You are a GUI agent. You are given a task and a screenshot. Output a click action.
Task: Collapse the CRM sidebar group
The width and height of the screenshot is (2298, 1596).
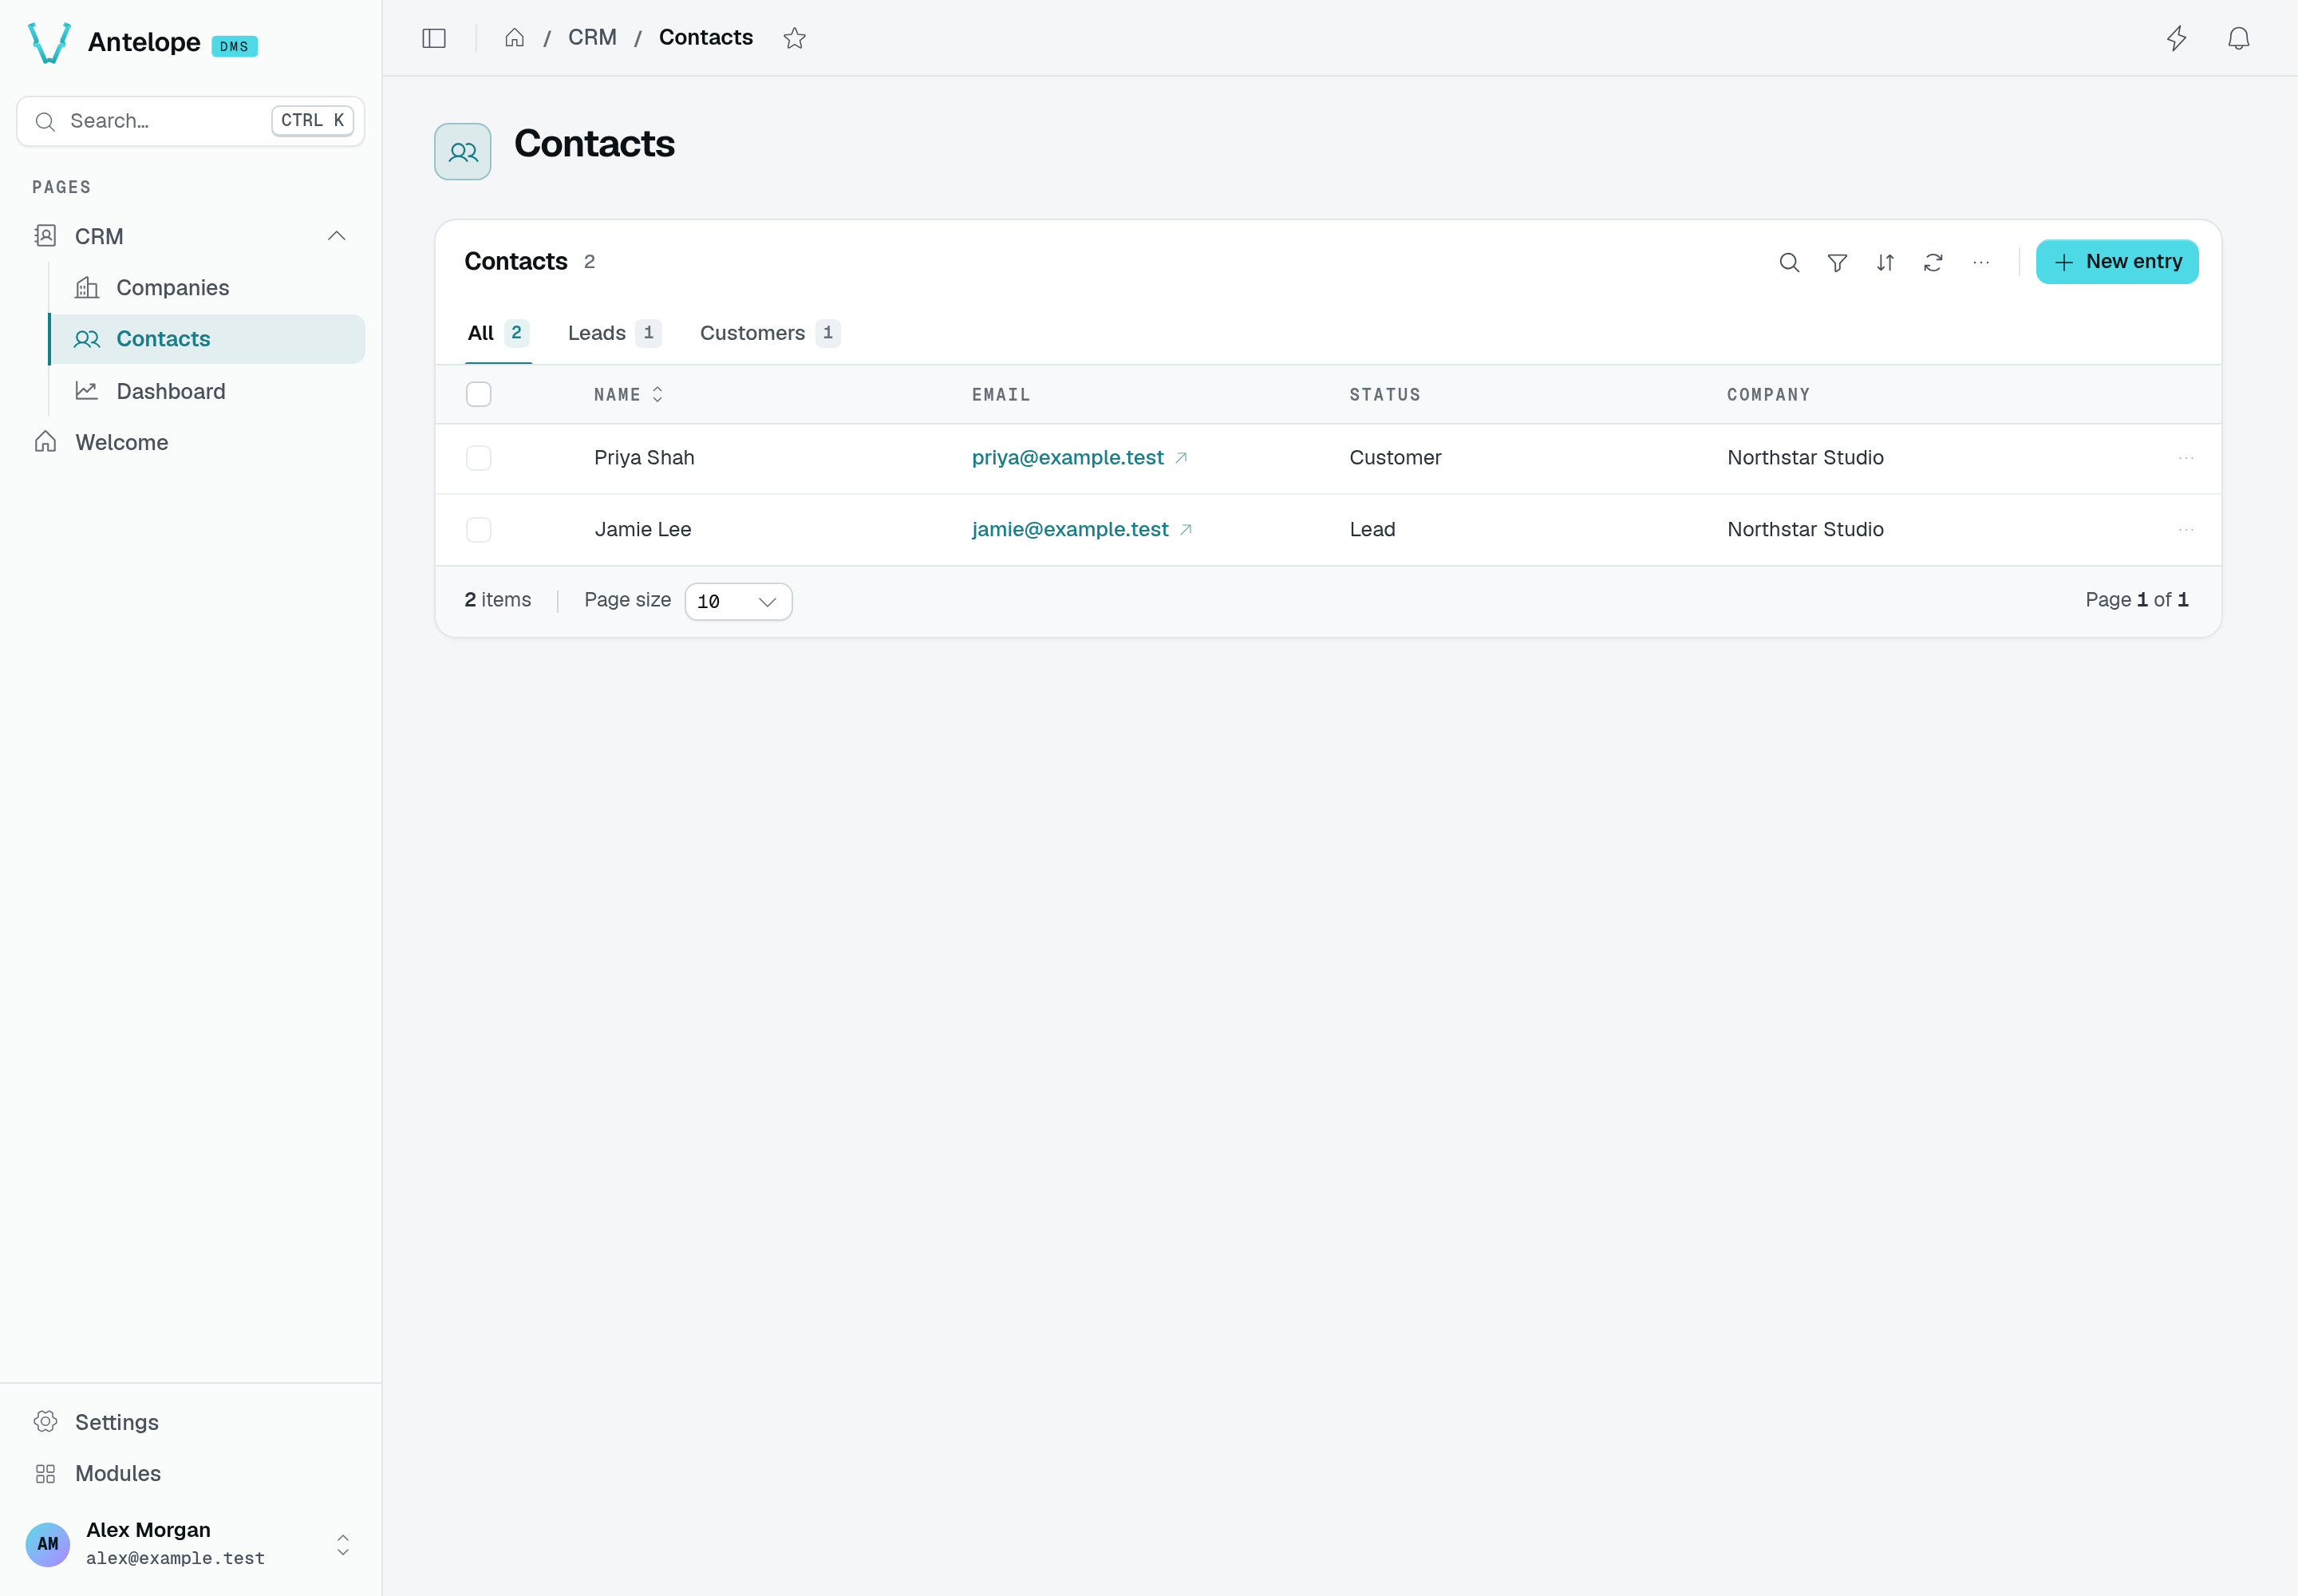[337, 236]
